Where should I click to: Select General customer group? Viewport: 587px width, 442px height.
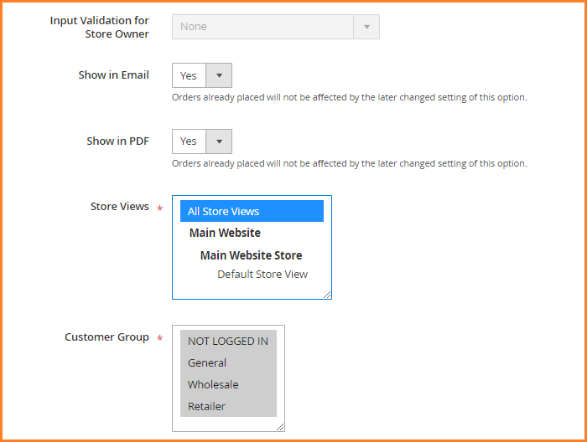coord(208,363)
